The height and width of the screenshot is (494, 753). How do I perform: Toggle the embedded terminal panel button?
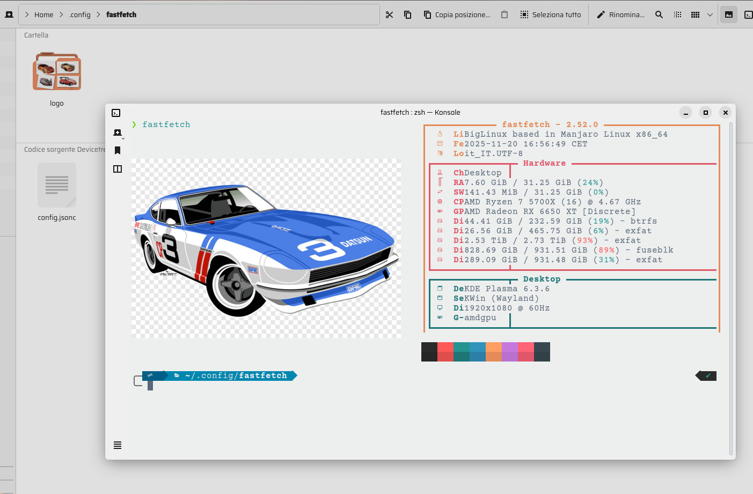pyautogui.click(x=748, y=15)
